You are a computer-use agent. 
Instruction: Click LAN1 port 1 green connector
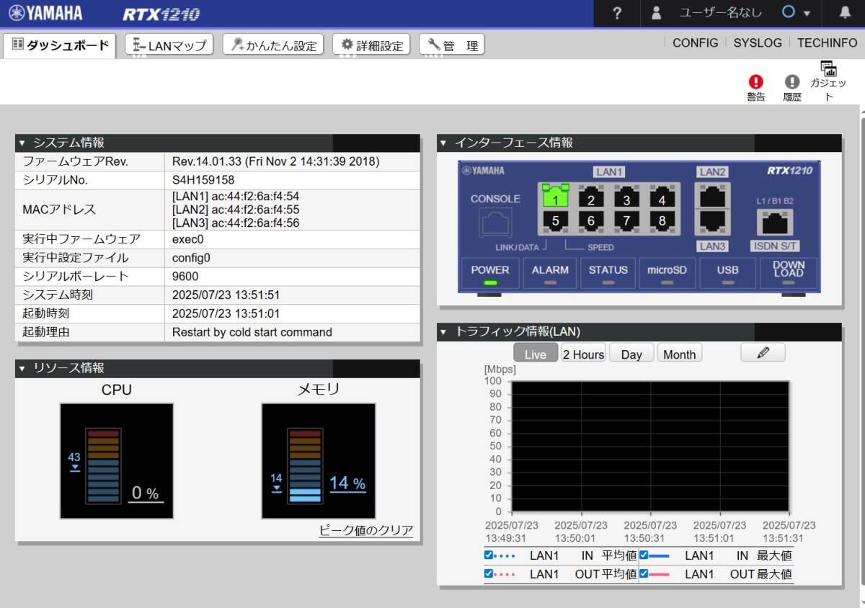tap(555, 197)
